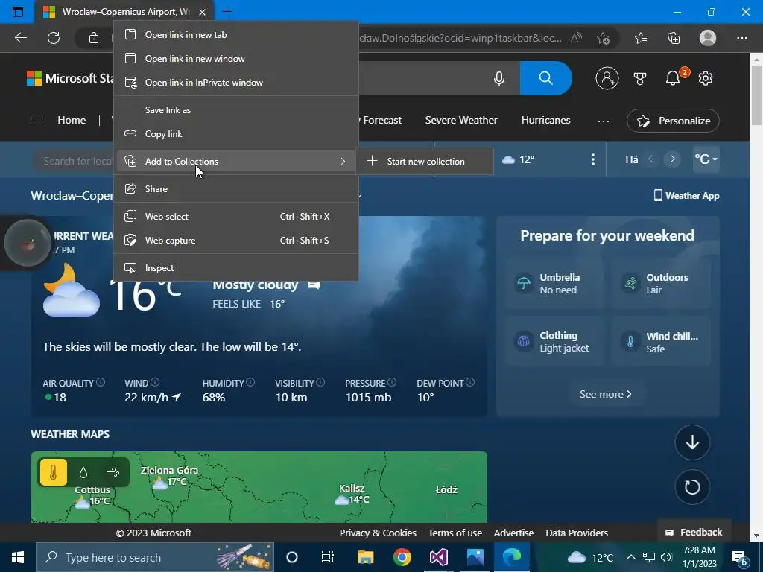Image resolution: width=763 pixels, height=572 pixels.
Task: Open Edge Settings and more menu
Action: click(x=741, y=38)
